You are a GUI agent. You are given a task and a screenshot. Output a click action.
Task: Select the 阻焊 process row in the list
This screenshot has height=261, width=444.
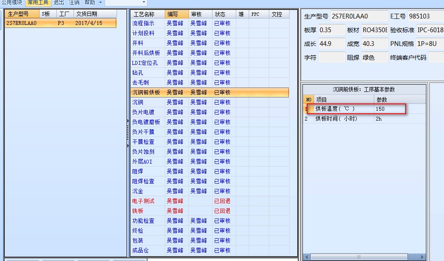point(210,171)
